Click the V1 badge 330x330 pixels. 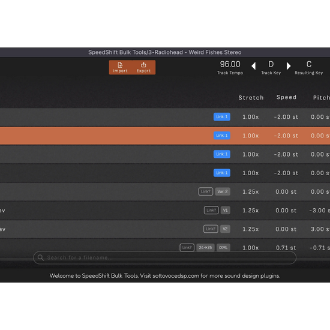coord(226,210)
